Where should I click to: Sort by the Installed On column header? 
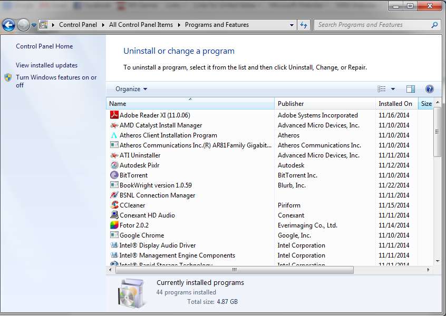(x=397, y=104)
